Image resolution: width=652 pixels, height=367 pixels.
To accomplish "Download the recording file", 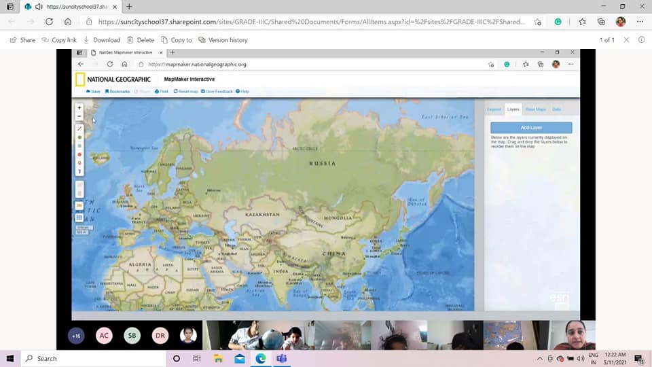I will click(102, 40).
